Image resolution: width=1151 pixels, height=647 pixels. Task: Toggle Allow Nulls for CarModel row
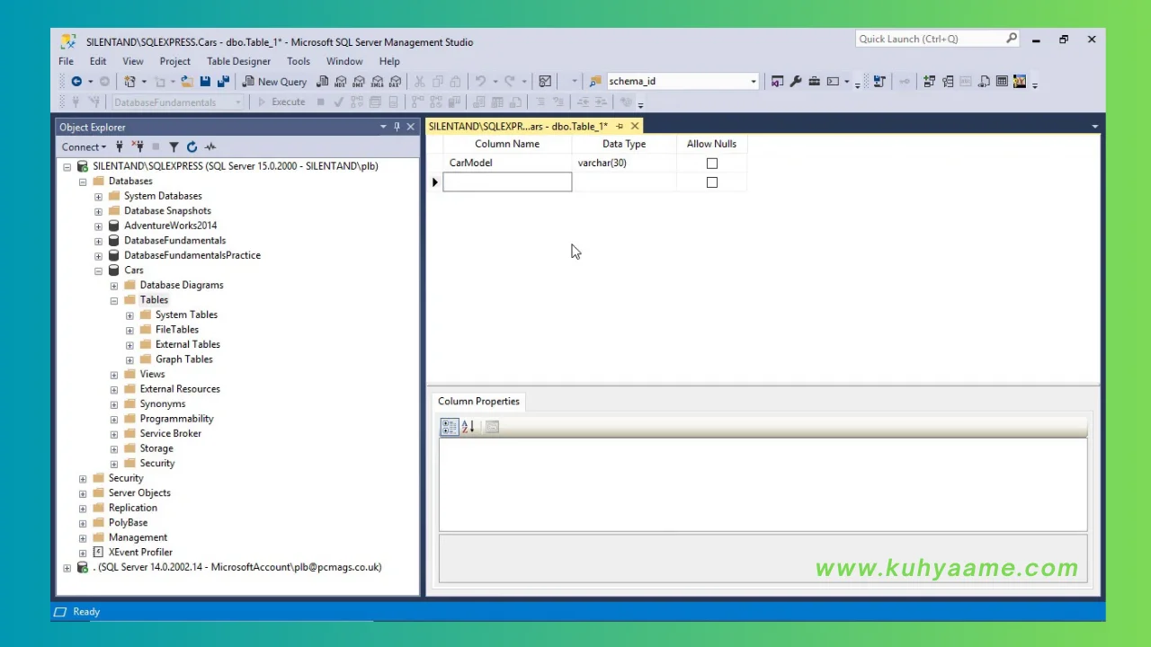712,163
